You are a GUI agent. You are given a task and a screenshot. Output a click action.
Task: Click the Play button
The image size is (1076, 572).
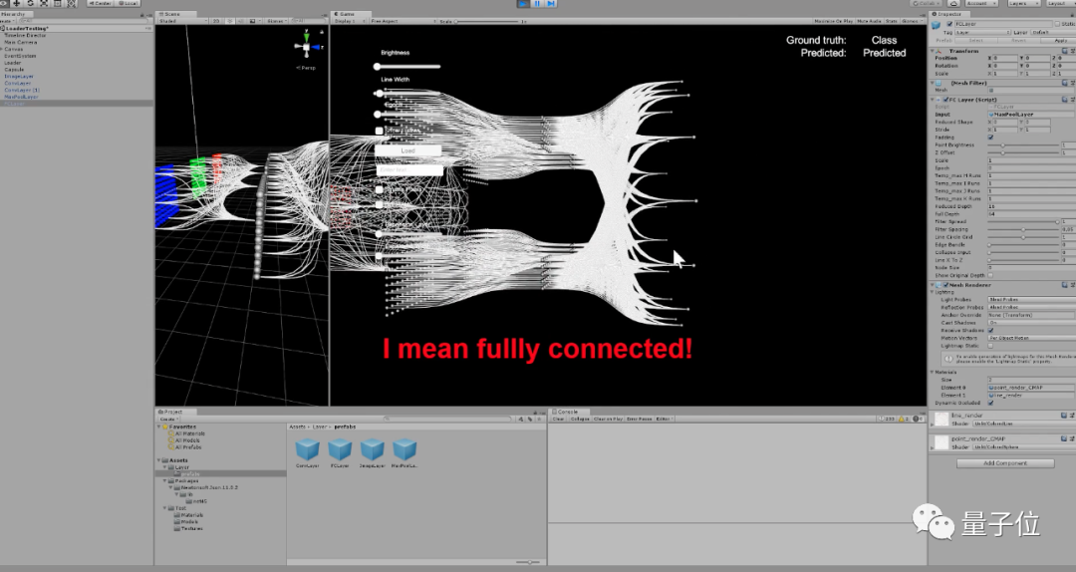[524, 3]
